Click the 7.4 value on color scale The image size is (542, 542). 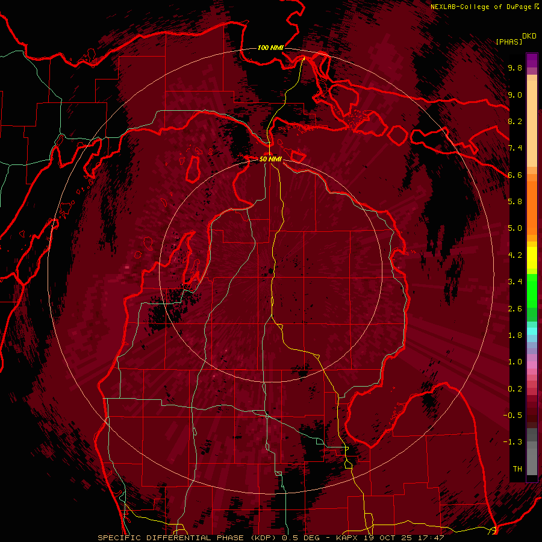[515, 148]
